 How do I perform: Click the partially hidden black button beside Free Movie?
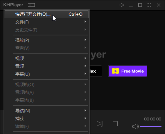coord(96,71)
